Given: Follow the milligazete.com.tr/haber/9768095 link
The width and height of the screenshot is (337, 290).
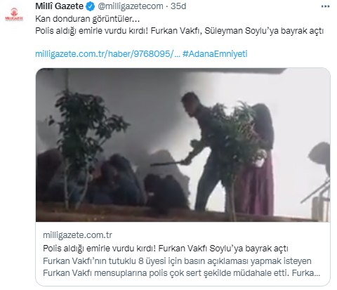Looking at the screenshot, I should (x=107, y=54).
